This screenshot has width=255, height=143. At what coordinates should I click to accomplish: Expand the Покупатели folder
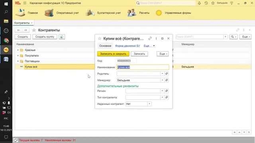[x=18, y=56]
